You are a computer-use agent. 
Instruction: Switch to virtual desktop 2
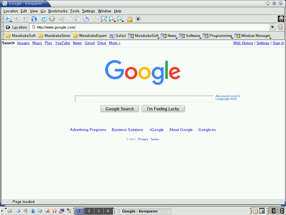click(x=89, y=211)
